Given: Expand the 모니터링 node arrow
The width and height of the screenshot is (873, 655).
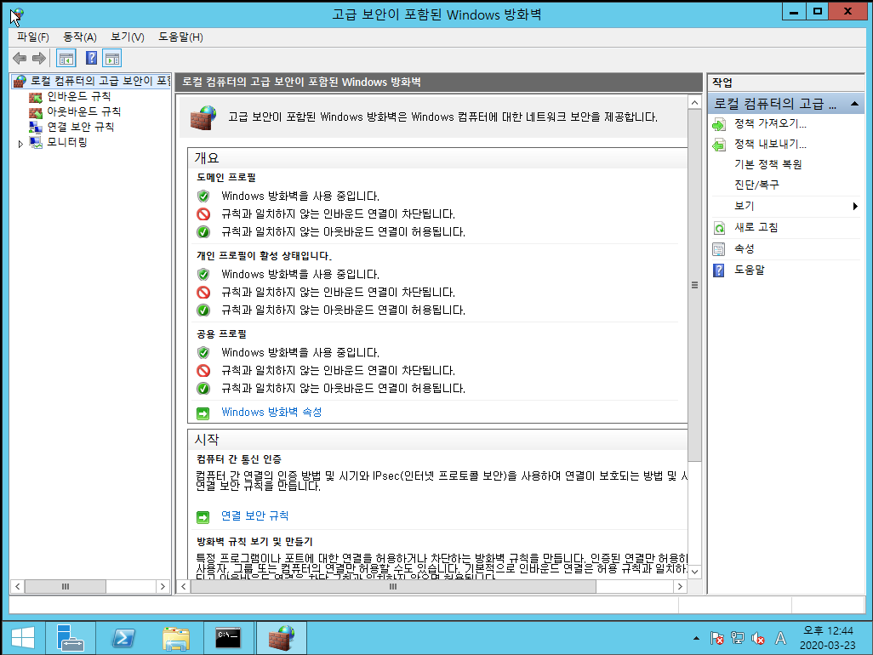Looking at the screenshot, I should pos(20,144).
